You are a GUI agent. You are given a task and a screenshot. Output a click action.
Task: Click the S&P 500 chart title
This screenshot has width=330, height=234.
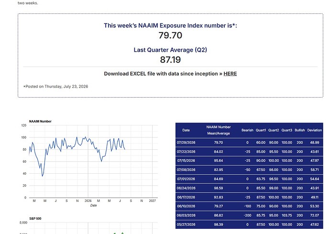pos(35,219)
